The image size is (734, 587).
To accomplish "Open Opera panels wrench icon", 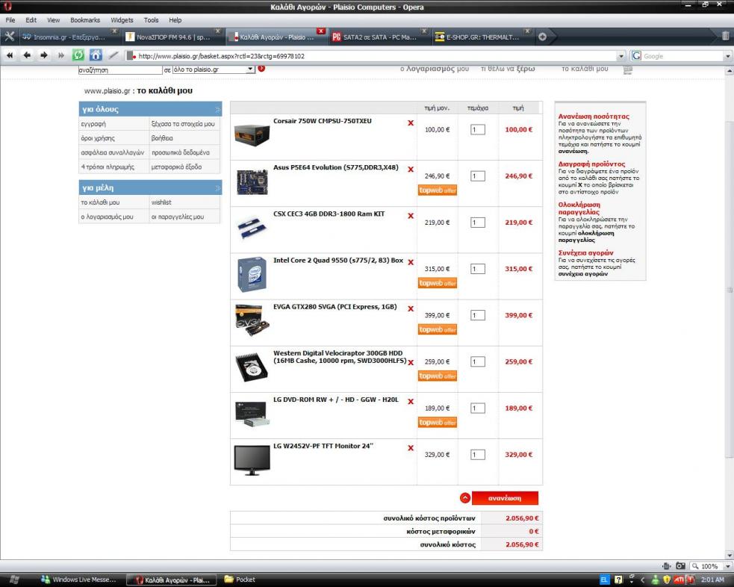I will pos(9,37).
